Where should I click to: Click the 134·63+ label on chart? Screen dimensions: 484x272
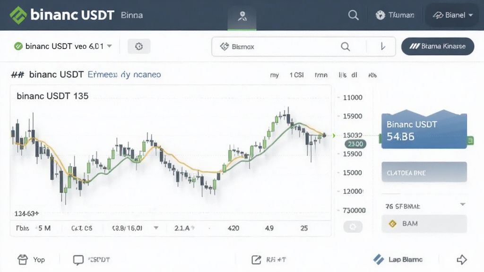[26, 213]
